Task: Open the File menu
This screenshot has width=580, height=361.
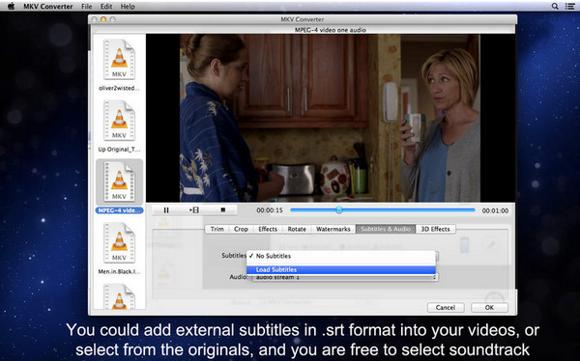Action: [87, 7]
